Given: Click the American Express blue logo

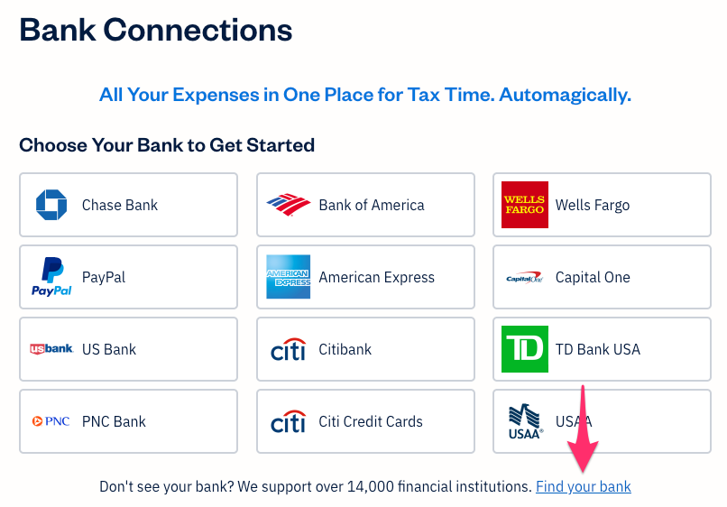Looking at the screenshot, I should tap(289, 277).
